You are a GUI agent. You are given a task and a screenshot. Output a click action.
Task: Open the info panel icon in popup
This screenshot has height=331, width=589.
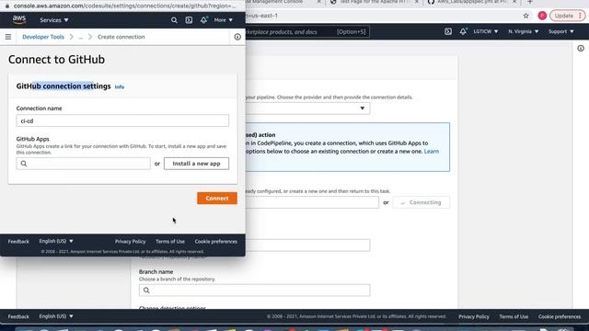(237, 37)
